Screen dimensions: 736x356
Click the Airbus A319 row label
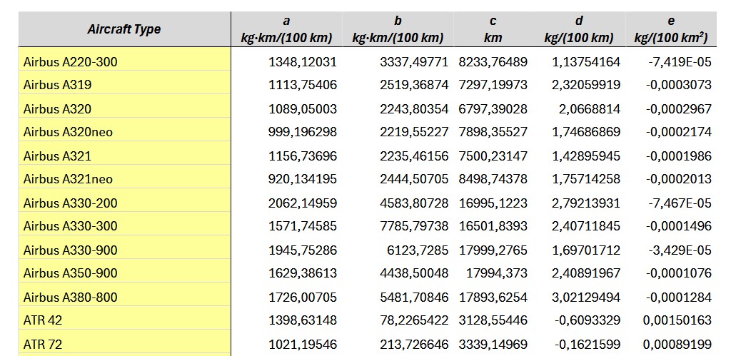click(124, 85)
